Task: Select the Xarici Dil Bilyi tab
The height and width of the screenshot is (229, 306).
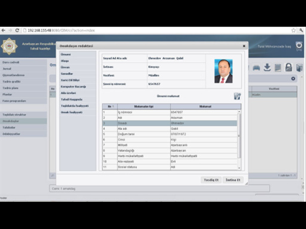Action: [70, 80]
